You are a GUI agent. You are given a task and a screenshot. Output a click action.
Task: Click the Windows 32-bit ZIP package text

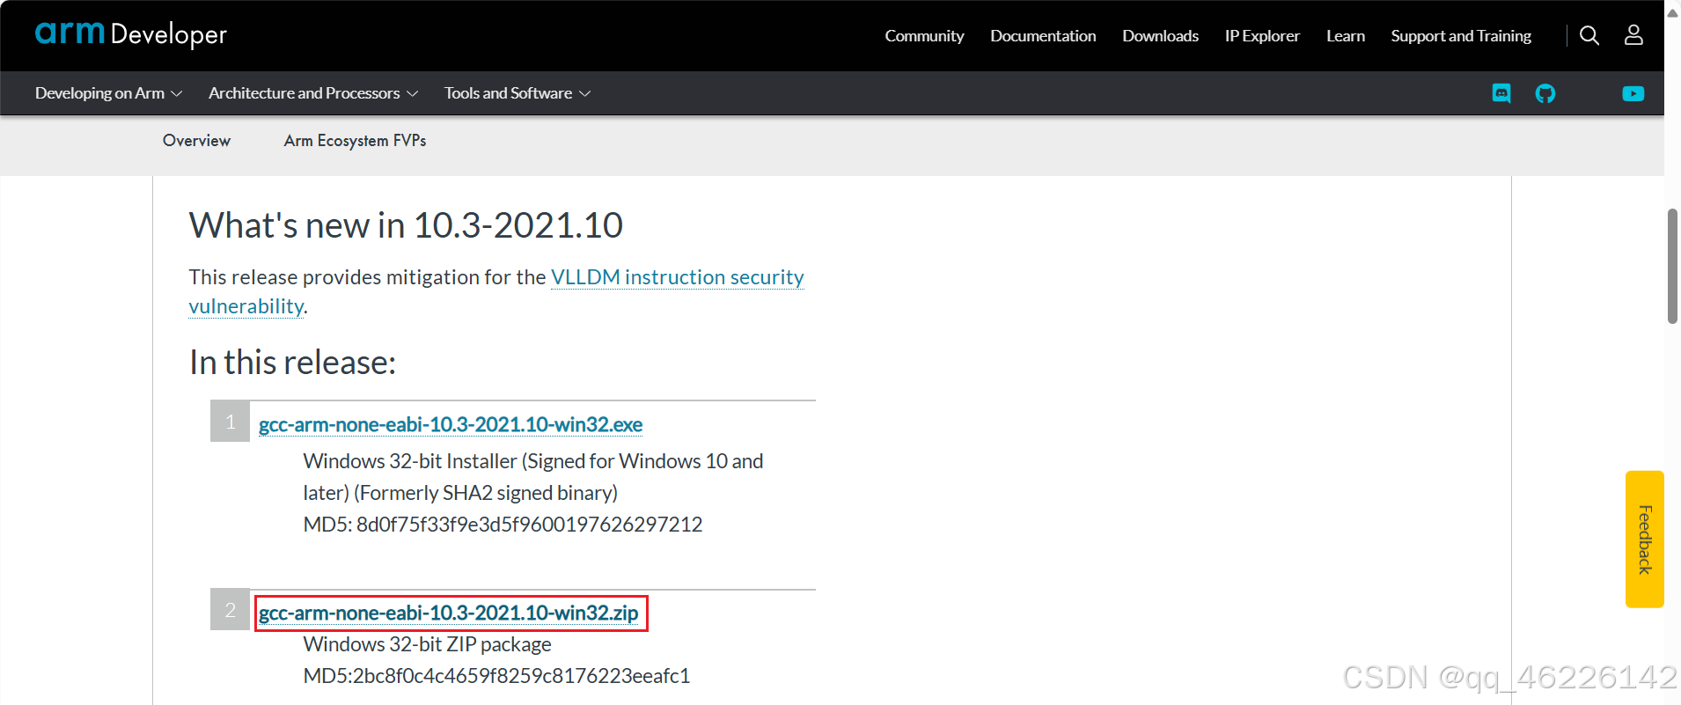coord(427,644)
